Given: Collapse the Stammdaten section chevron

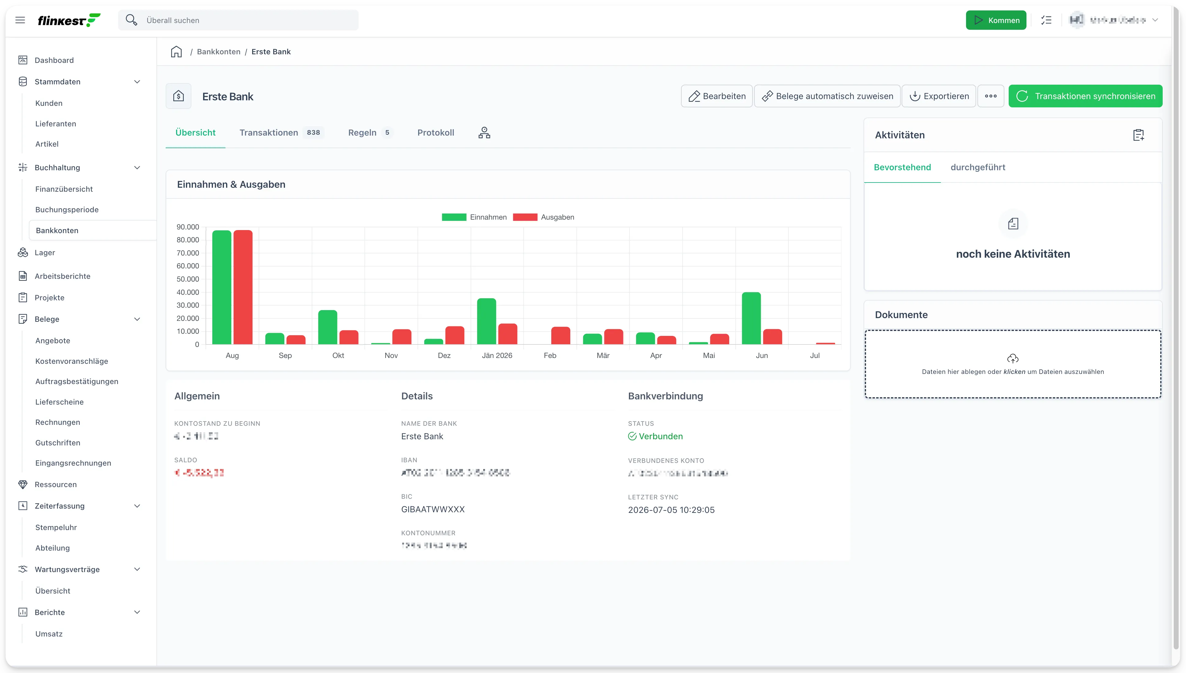Looking at the screenshot, I should pyautogui.click(x=137, y=82).
